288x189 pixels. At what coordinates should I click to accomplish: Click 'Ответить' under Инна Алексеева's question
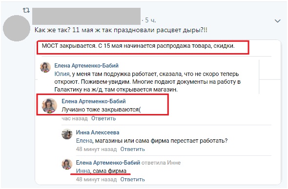pos(132,149)
